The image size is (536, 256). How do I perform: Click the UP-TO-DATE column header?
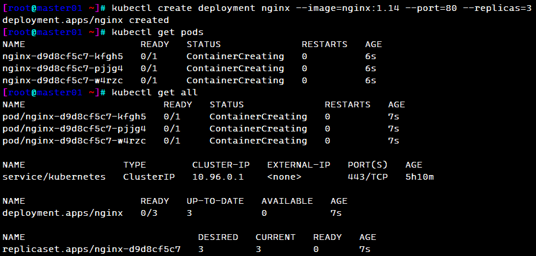click(x=215, y=201)
